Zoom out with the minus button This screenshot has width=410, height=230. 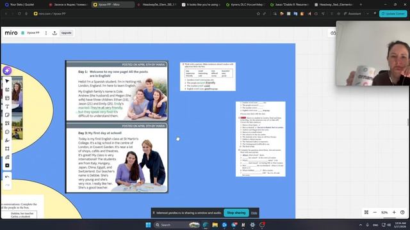375,213
